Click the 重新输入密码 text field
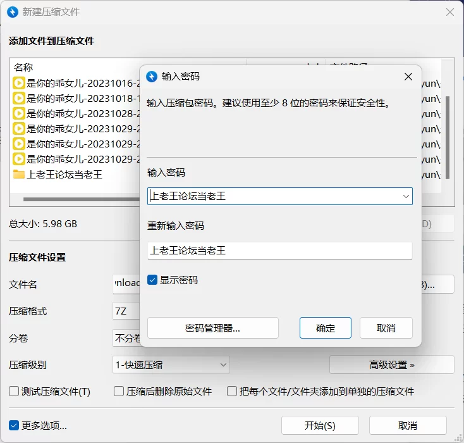This screenshot has width=464, height=443. click(279, 251)
